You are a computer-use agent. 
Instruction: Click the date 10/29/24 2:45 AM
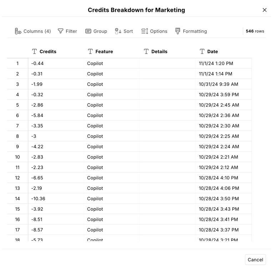tap(219, 105)
